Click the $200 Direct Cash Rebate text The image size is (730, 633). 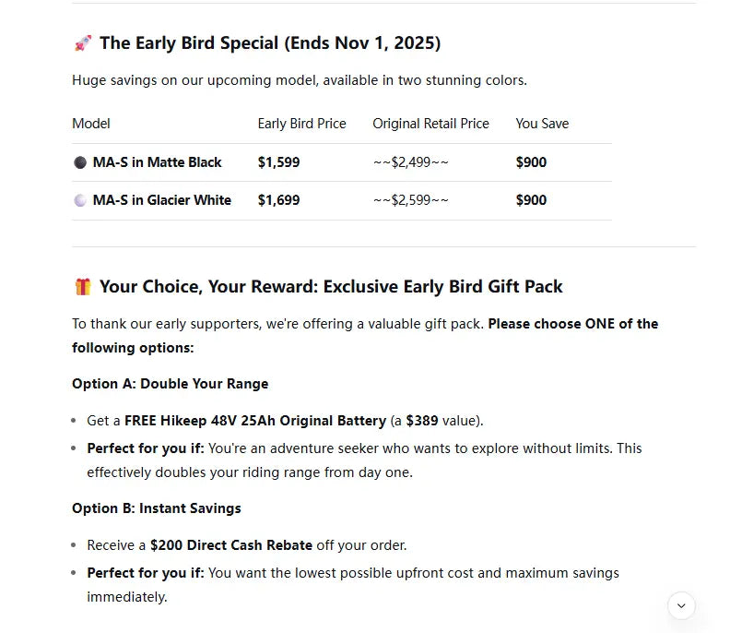point(231,545)
